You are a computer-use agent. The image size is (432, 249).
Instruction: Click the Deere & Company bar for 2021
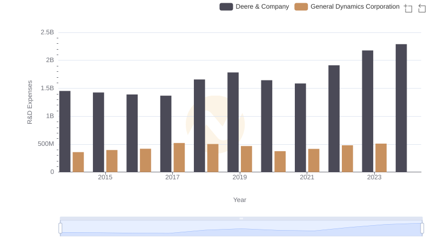click(x=300, y=128)
